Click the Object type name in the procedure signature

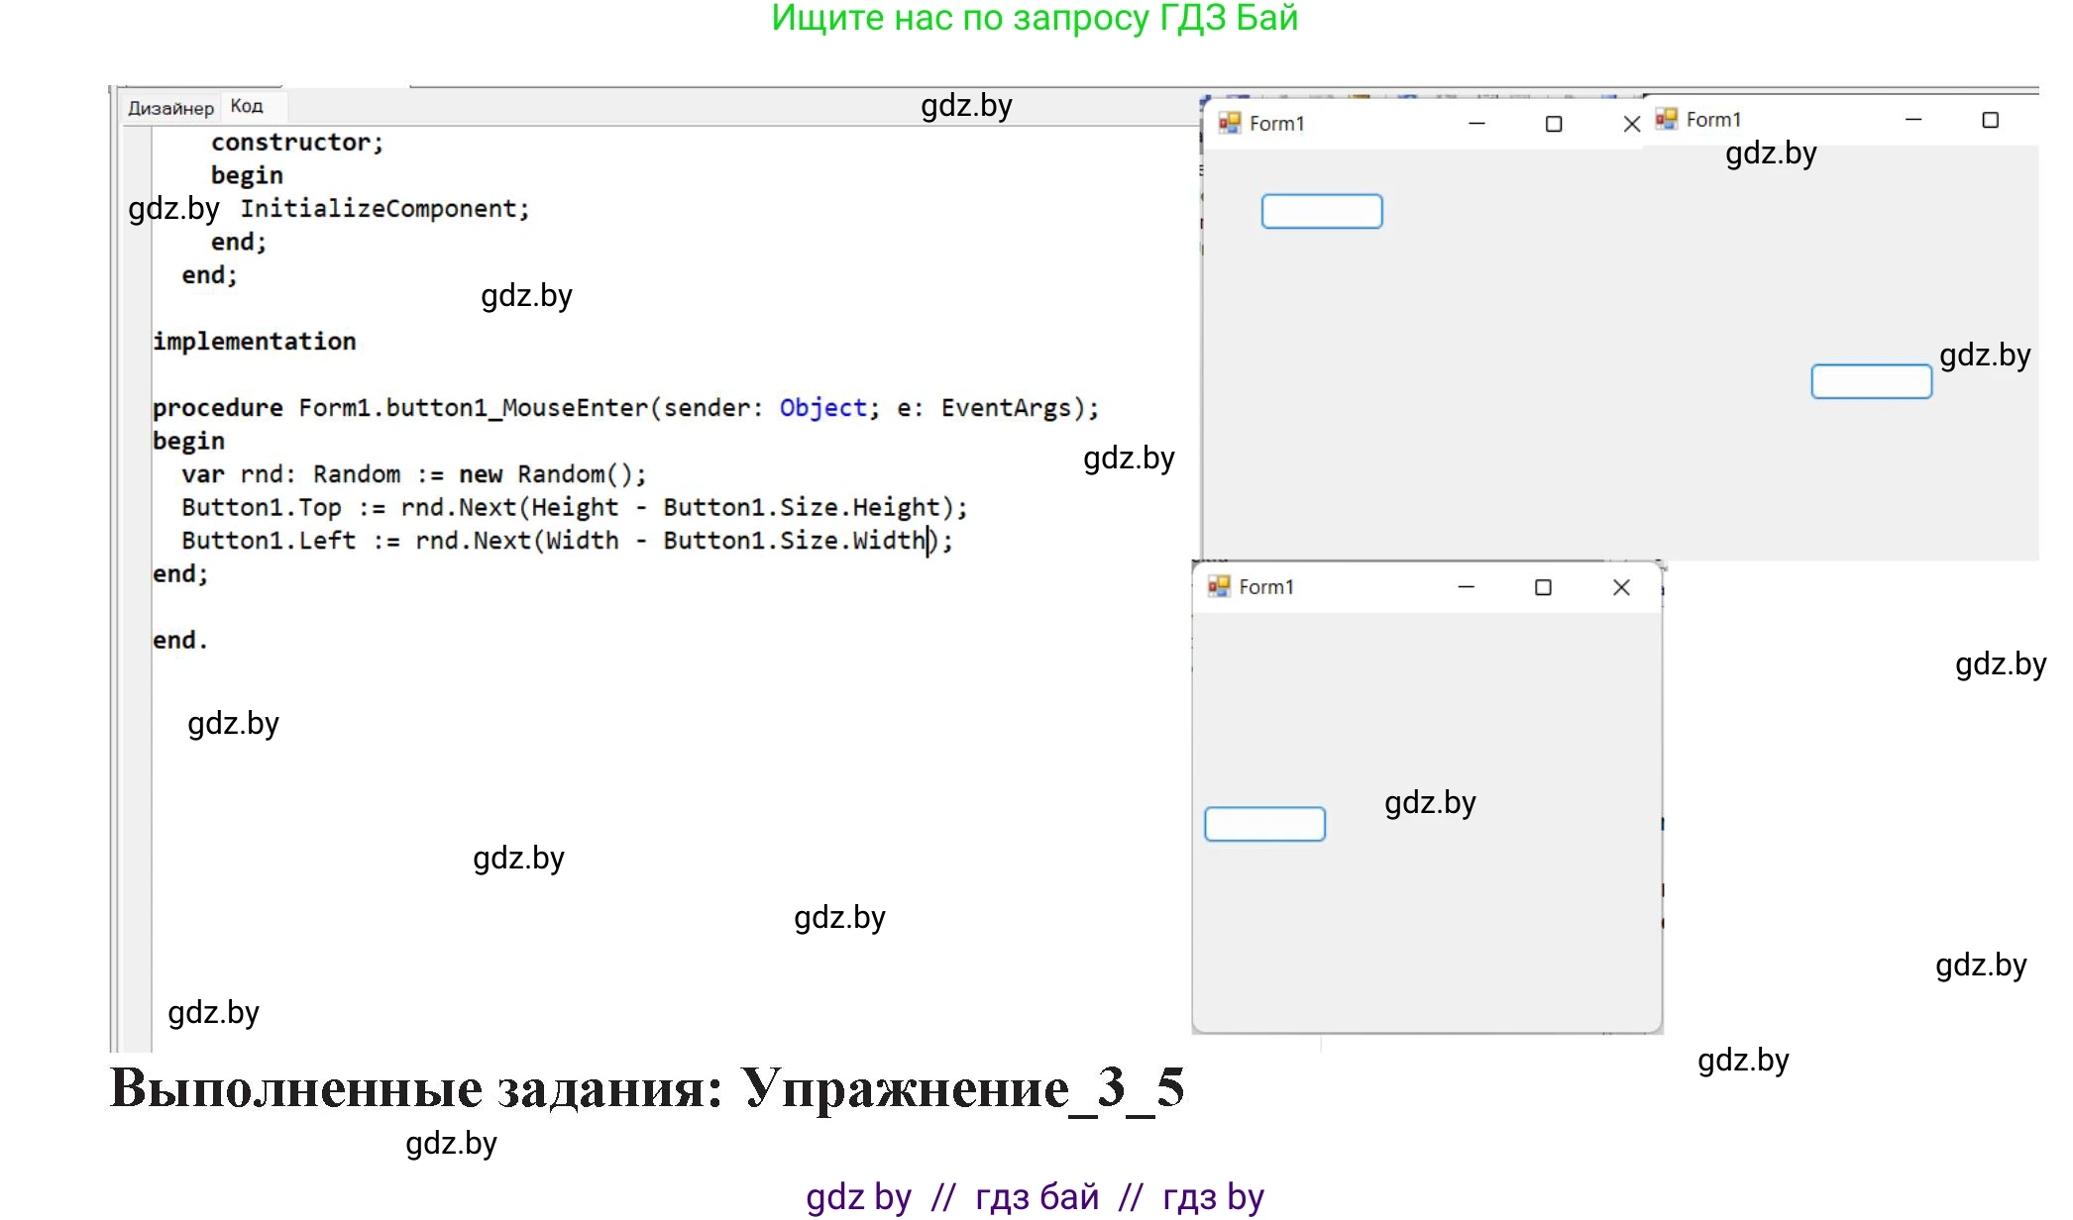[820, 406]
